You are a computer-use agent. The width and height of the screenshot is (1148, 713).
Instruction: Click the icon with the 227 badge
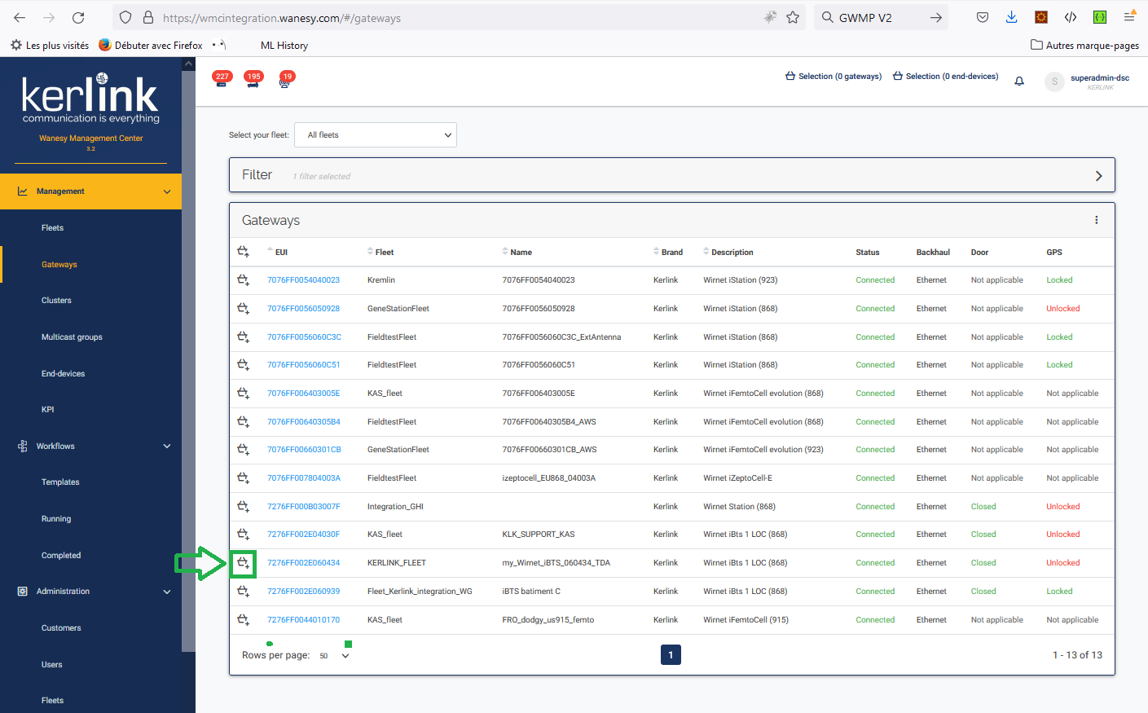(x=222, y=79)
